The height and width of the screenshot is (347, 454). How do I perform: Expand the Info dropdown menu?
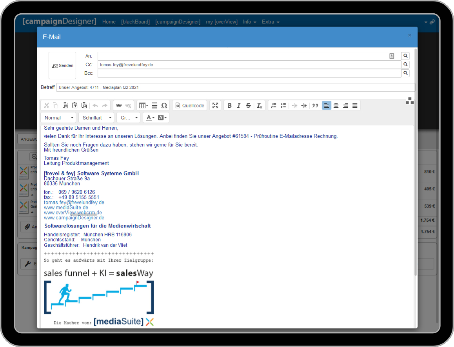[250, 22]
